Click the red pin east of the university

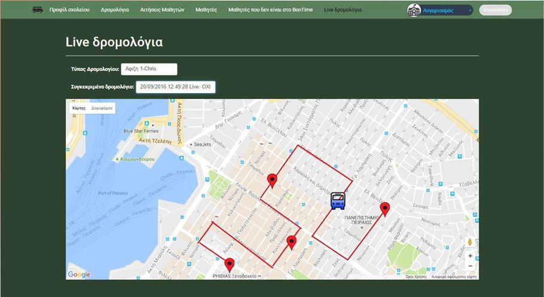(385, 209)
